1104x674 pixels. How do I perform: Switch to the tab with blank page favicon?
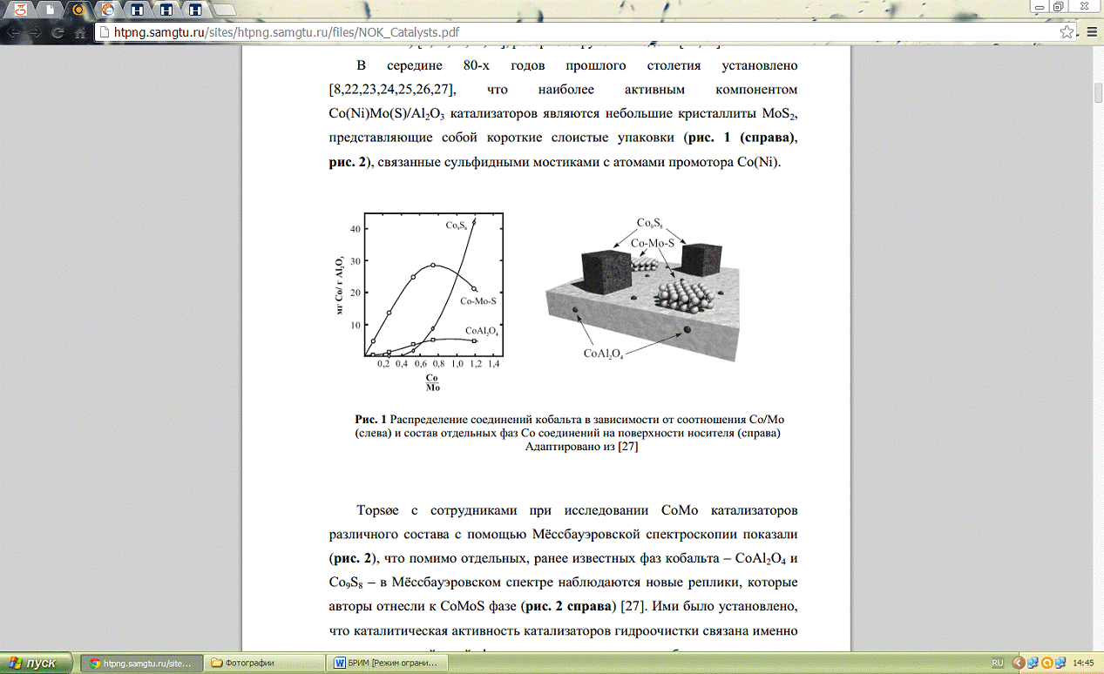pyautogui.click(x=50, y=10)
